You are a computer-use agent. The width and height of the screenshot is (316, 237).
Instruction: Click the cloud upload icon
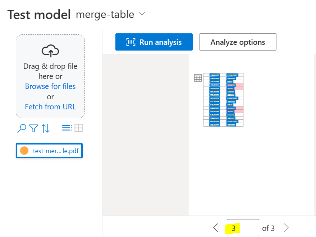[50, 51]
